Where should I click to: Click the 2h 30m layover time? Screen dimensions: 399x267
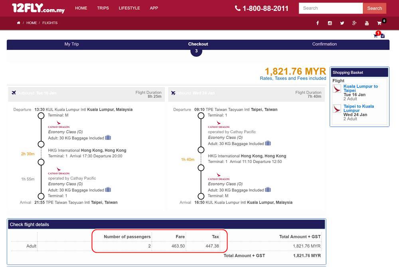click(x=28, y=154)
